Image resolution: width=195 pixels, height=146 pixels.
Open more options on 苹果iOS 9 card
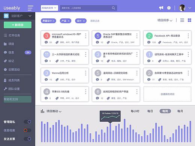[85, 92]
